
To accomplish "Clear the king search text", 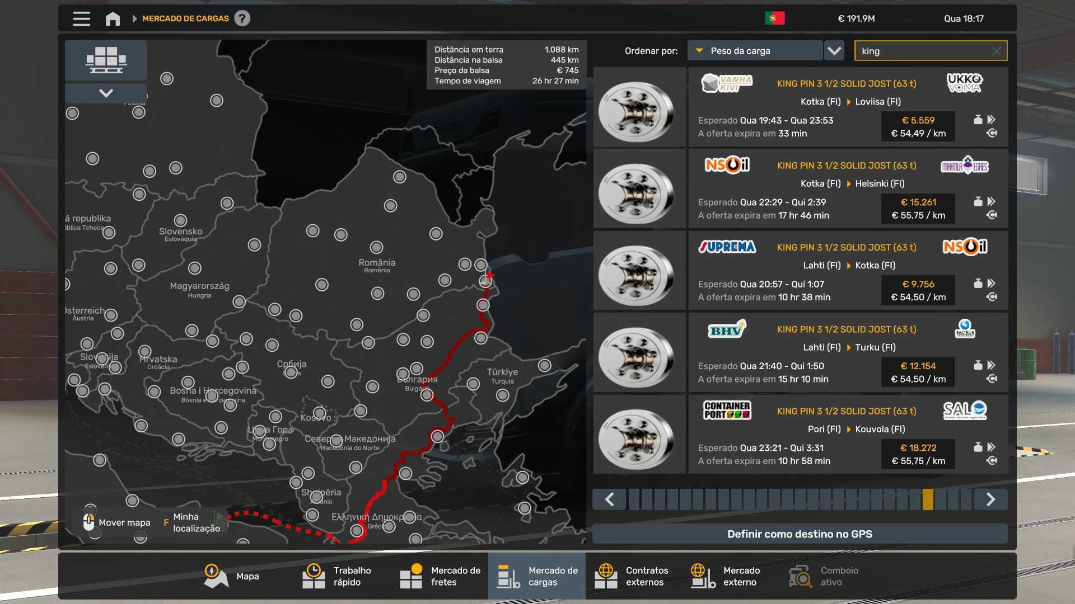I will [996, 51].
